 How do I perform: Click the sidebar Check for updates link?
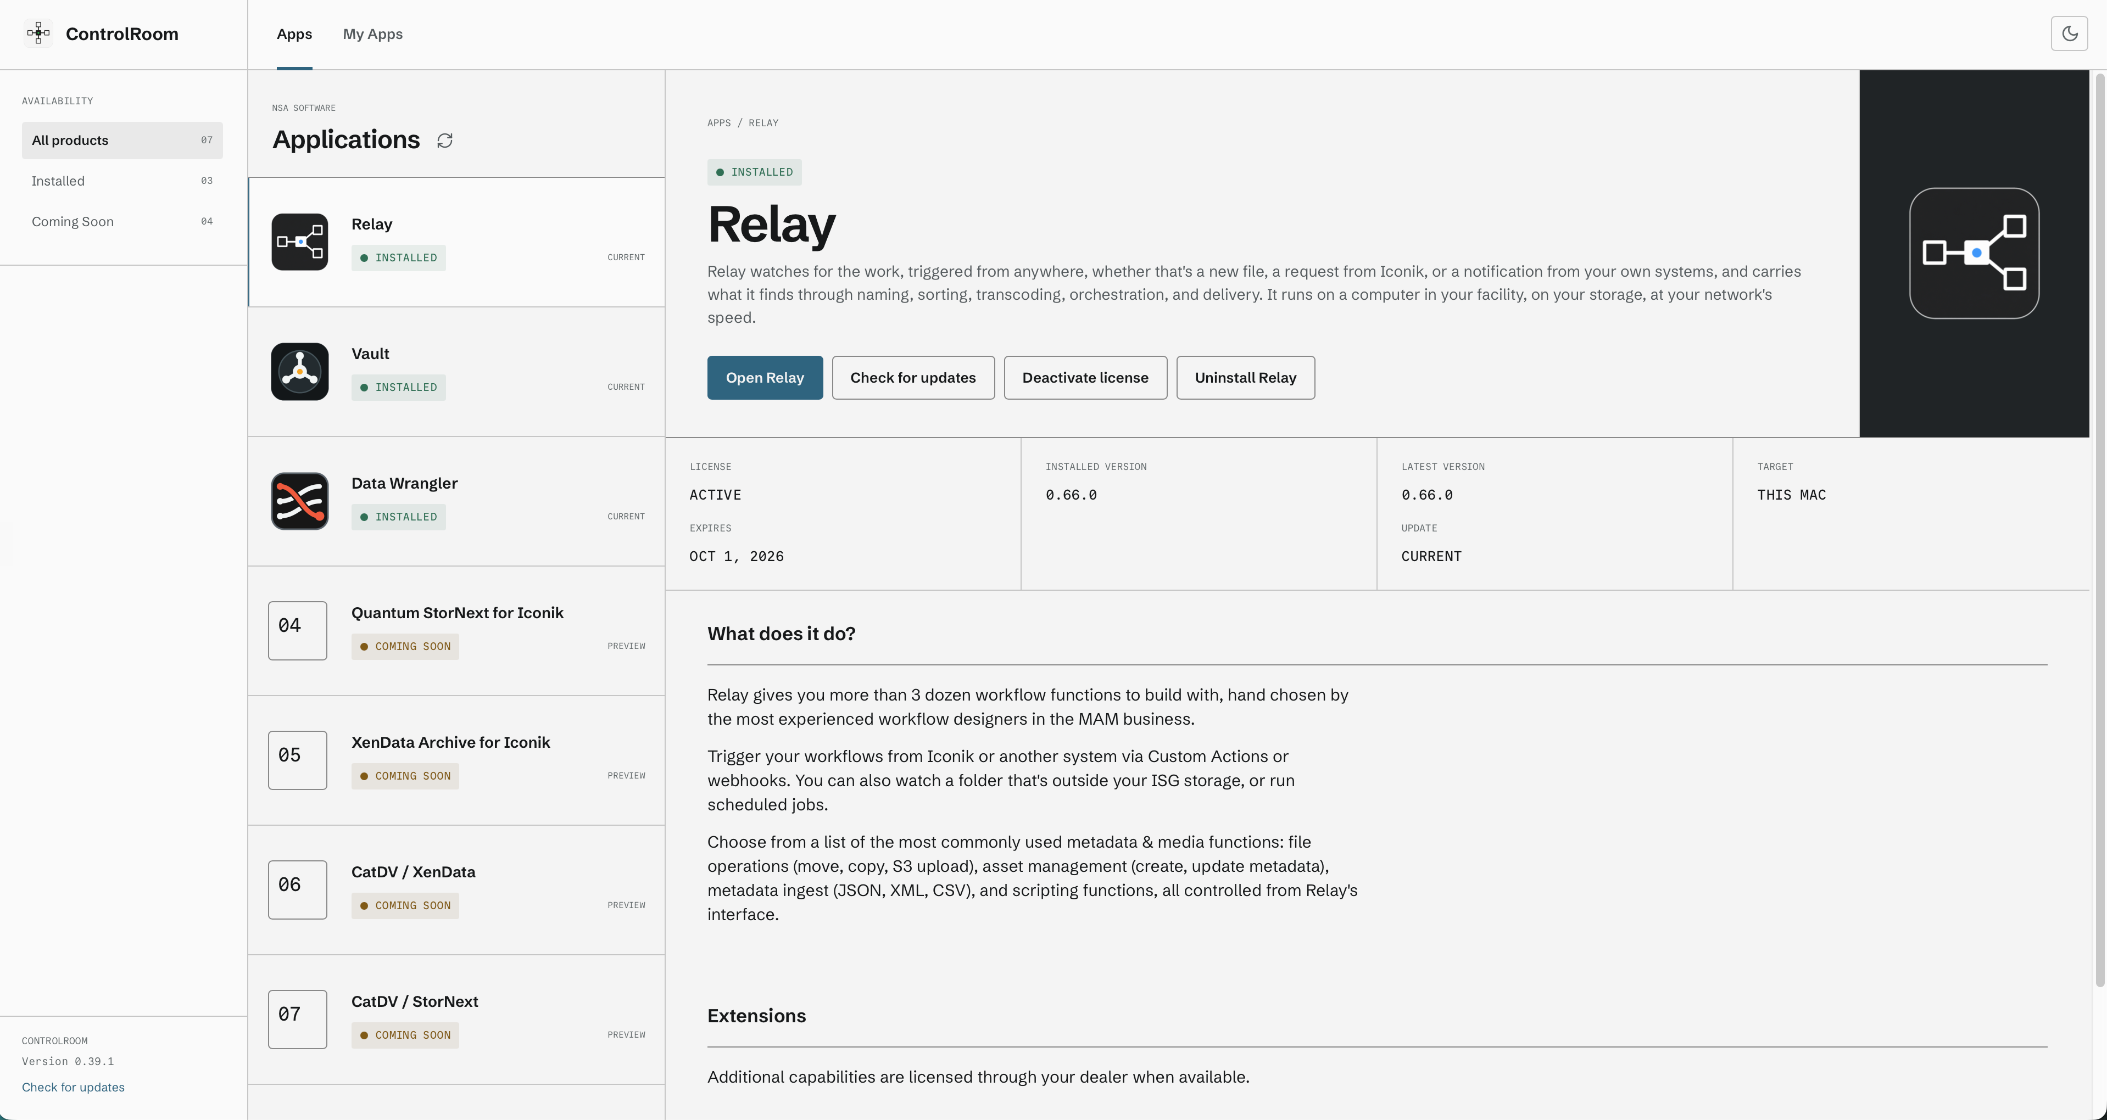pos(73,1087)
